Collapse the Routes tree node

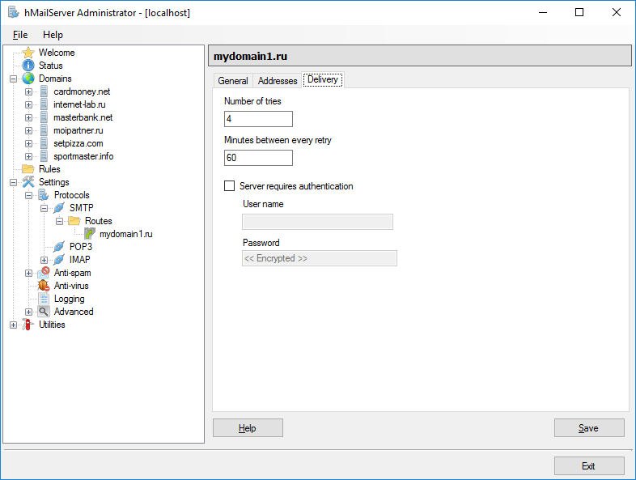pos(59,221)
